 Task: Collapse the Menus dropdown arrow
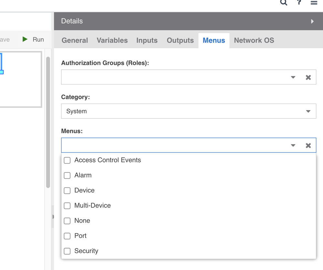293,145
